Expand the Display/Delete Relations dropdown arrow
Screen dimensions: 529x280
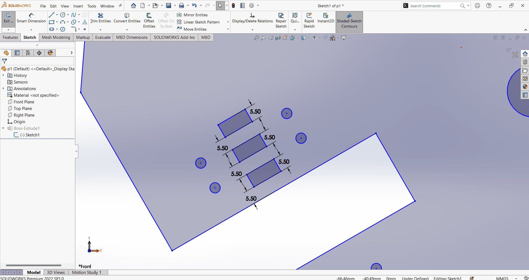(252, 29)
